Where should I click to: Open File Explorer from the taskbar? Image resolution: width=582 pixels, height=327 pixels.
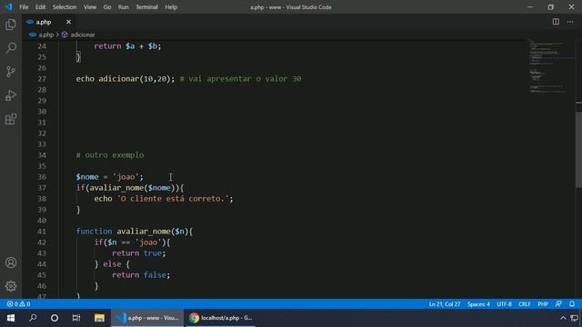click(x=99, y=318)
